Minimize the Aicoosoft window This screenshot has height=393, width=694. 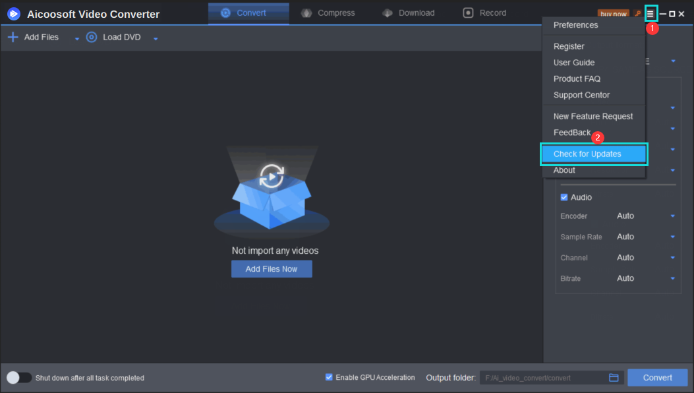(x=662, y=15)
